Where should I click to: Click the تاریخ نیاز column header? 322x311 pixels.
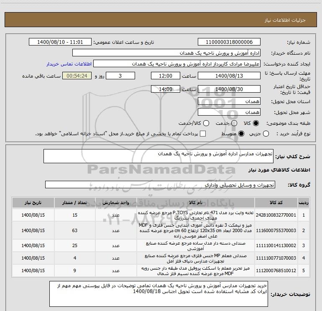tap(33, 203)
